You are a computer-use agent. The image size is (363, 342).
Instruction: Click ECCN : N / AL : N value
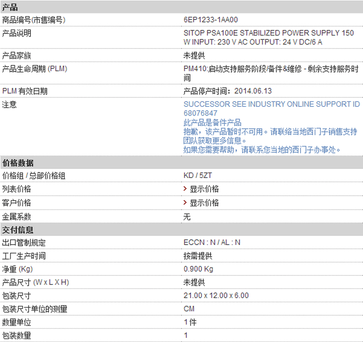tap(212, 242)
